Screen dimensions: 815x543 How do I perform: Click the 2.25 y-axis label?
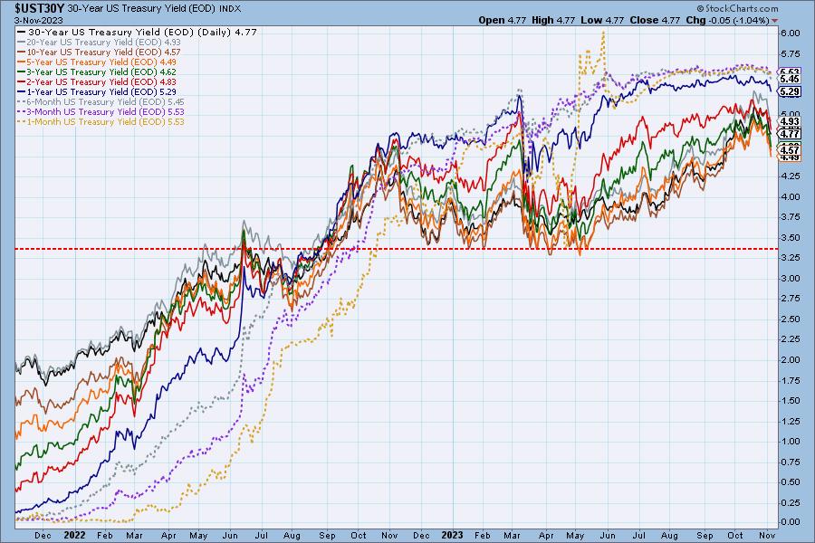pos(790,338)
